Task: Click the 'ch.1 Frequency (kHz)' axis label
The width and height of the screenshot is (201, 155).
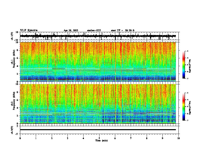Action: pyautogui.click(x=13, y=59)
